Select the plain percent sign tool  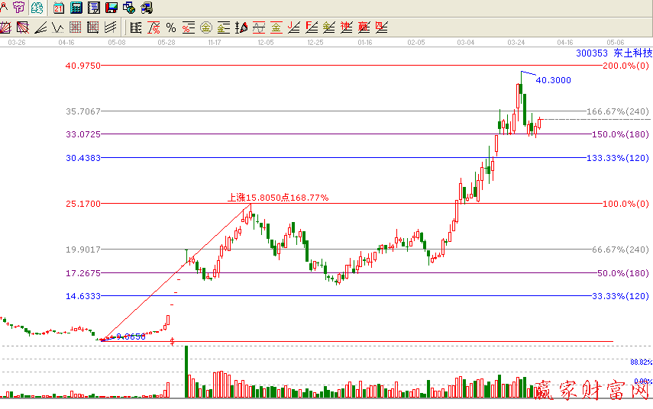point(171,28)
